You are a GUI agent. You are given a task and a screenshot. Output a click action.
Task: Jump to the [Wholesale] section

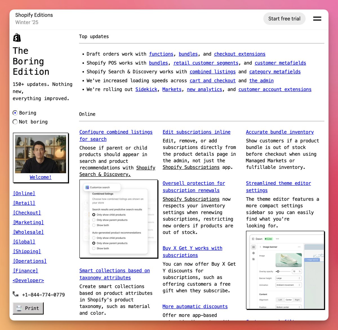point(28,232)
